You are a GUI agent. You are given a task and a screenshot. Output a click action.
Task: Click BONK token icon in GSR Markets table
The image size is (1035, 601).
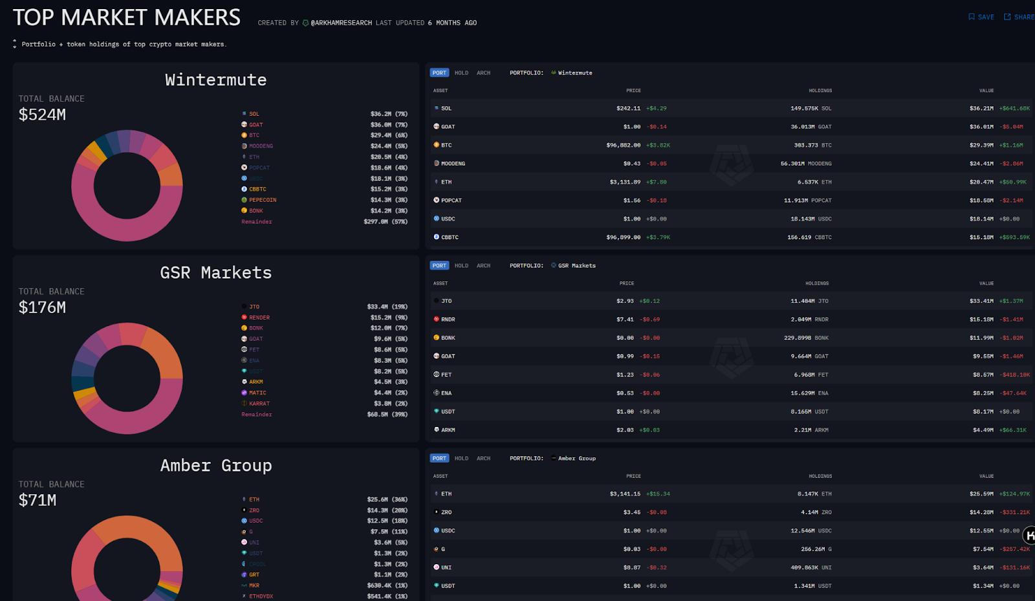coord(437,338)
